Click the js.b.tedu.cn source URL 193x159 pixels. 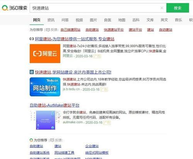click(71, 89)
